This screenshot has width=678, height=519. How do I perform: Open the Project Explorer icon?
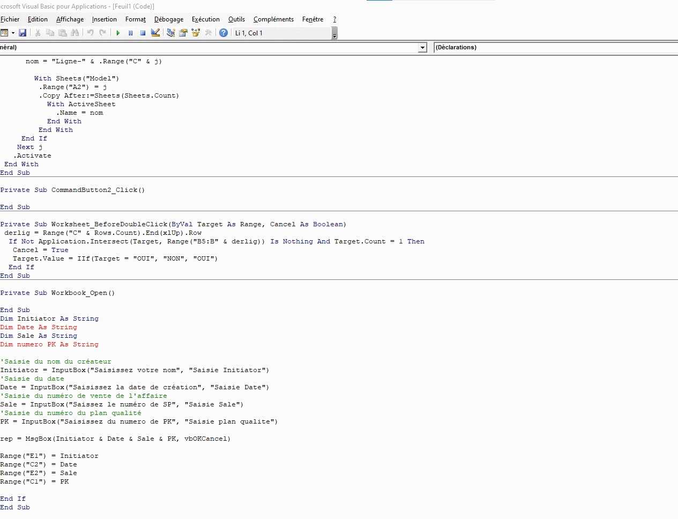tap(170, 33)
